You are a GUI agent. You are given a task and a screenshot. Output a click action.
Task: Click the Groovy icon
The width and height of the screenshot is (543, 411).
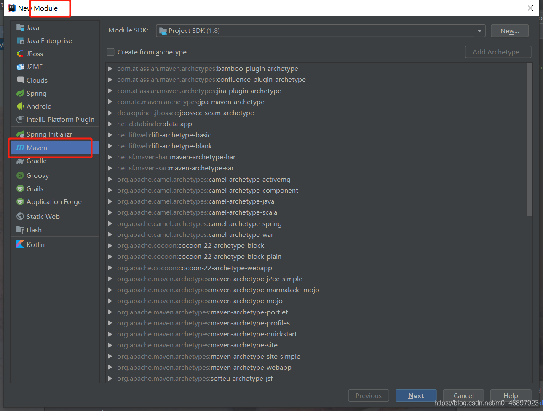(20, 175)
